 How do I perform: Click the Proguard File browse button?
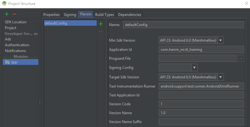pyautogui.click(x=240, y=58)
